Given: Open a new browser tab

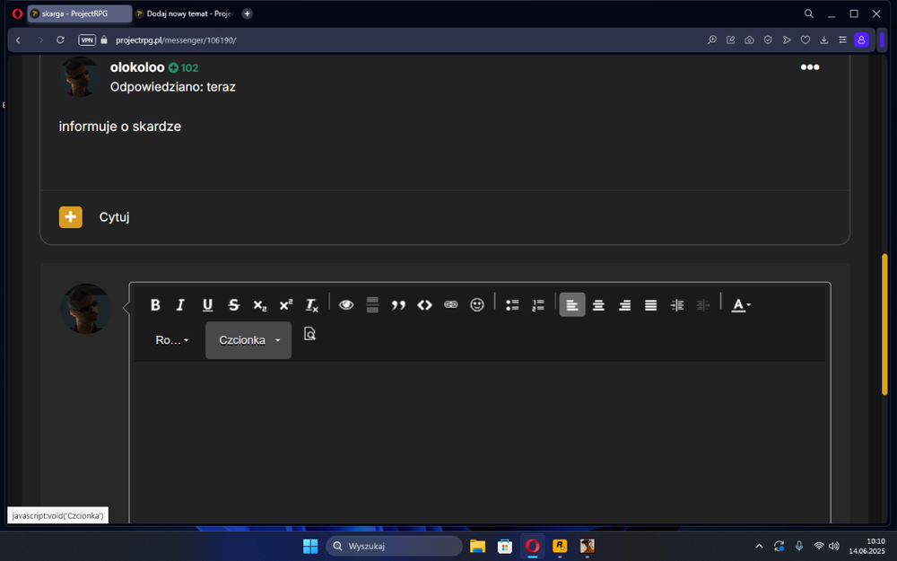Looking at the screenshot, I should coord(248,13).
